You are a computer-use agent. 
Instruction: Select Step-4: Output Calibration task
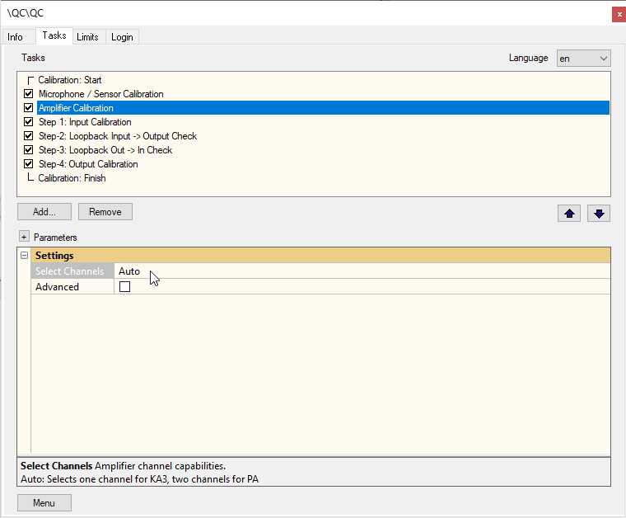click(88, 164)
